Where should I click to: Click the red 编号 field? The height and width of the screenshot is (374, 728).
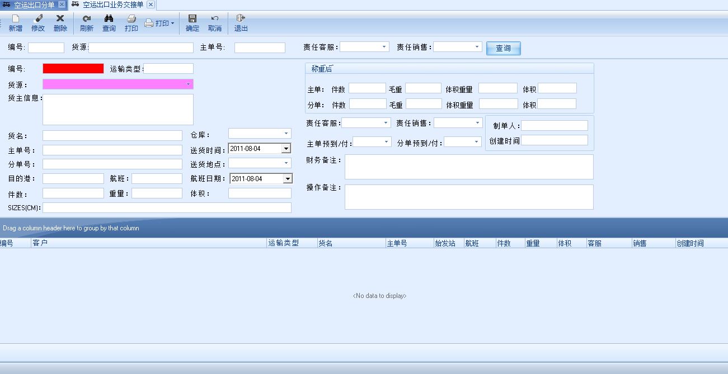pyautogui.click(x=73, y=69)
